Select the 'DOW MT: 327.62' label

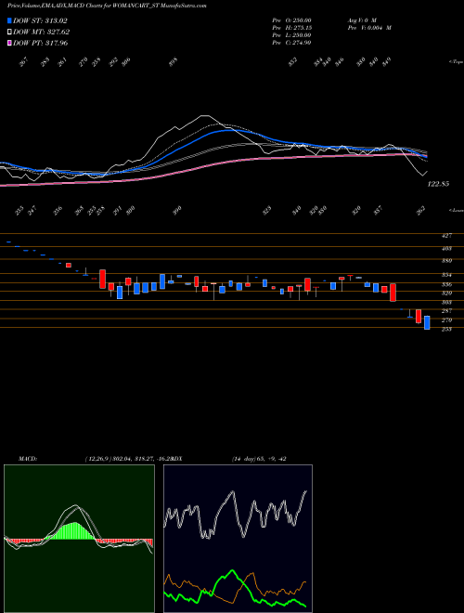tap(42, 32)
